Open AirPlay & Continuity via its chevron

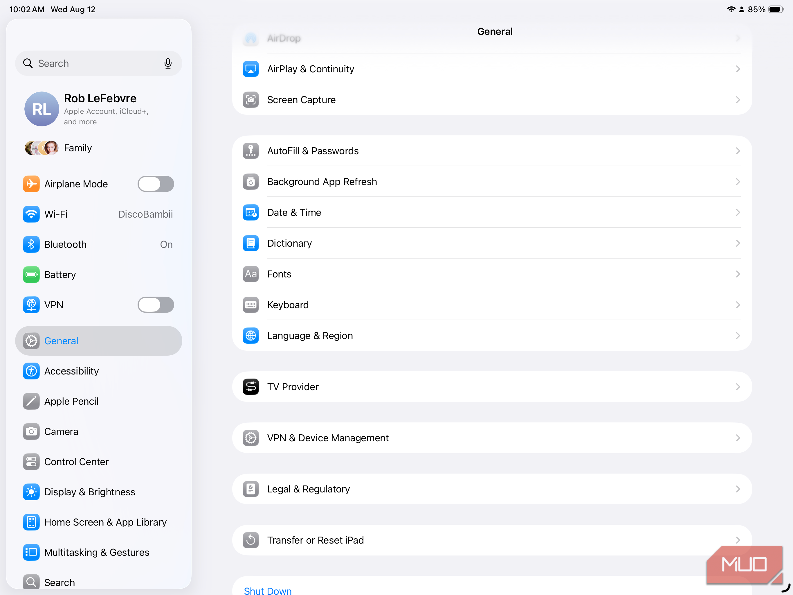[x=738, y=69]
